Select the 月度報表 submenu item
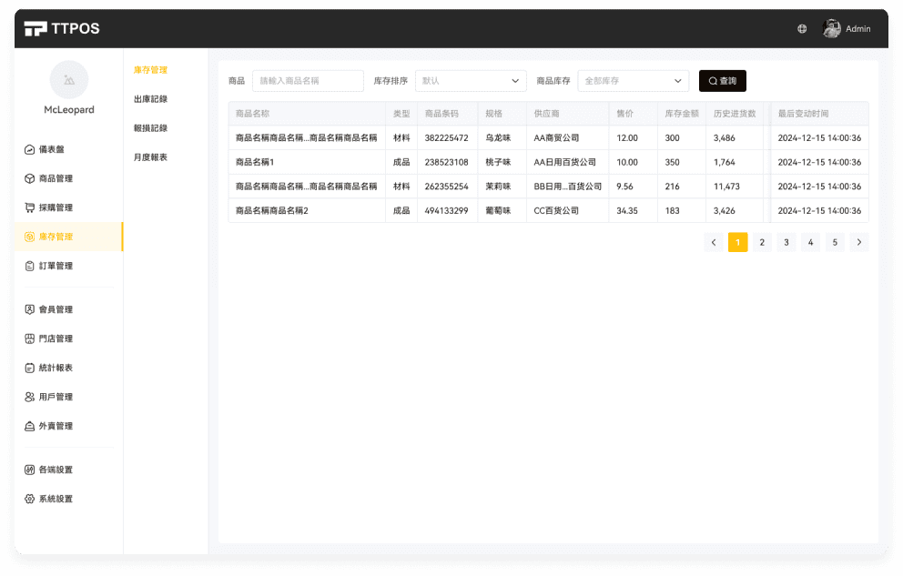This screenshot has height=576, width=903. pyautogui.click(x=150, y=157)
